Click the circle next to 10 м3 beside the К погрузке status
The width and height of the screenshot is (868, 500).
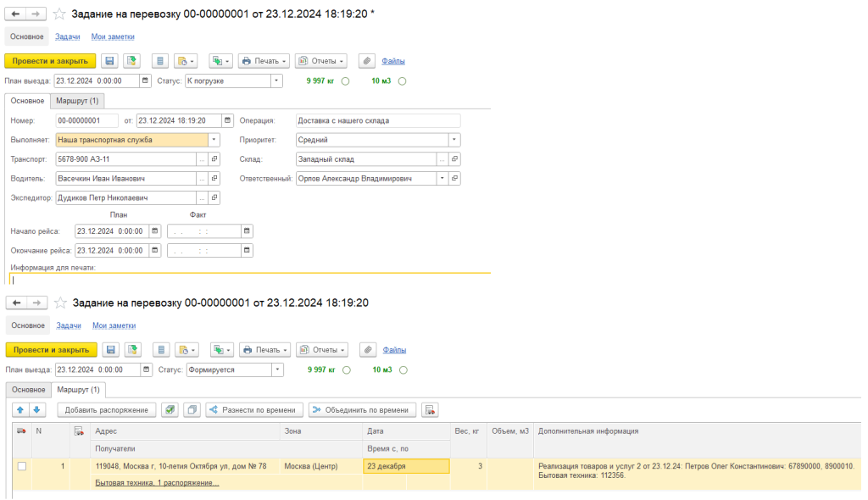pyautogui.click(x=402, y=81)
